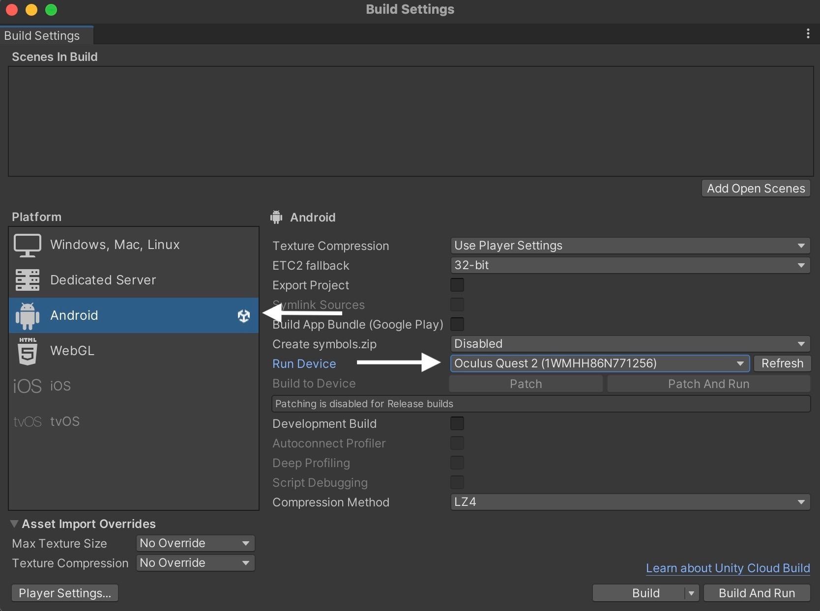Toggle the Autoconnect Profiler checkbox
Screen dimensions: 820x611
click(457, 443)
